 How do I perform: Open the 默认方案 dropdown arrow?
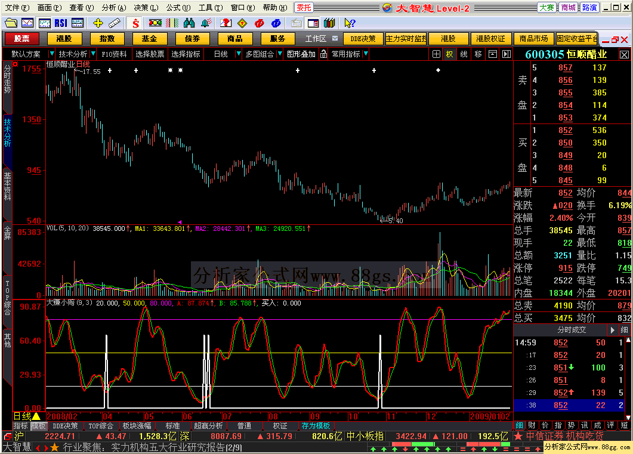pyautogui.click(x=51, y=54)
